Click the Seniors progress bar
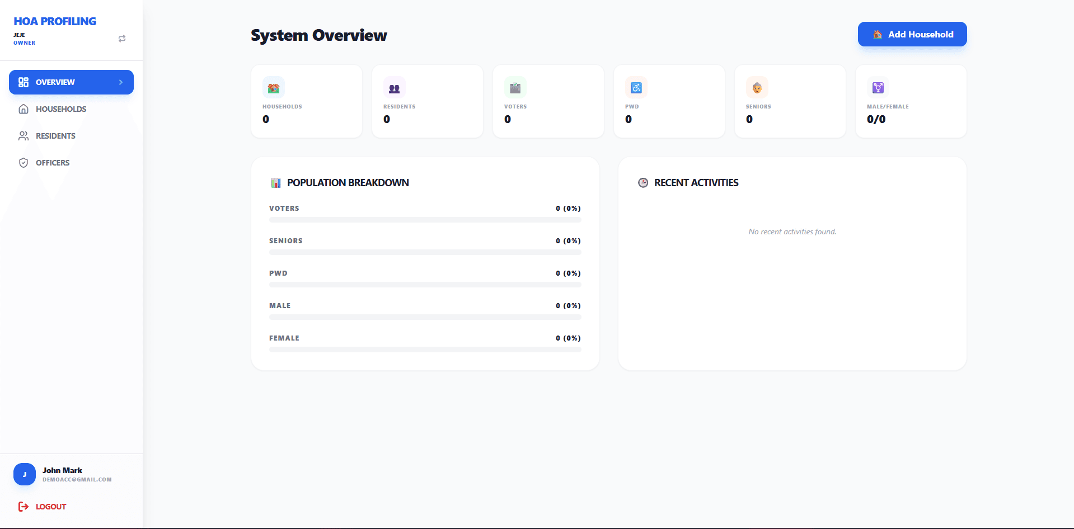The width and height of the screenshot is (1074, 529). tap(425, 252)
